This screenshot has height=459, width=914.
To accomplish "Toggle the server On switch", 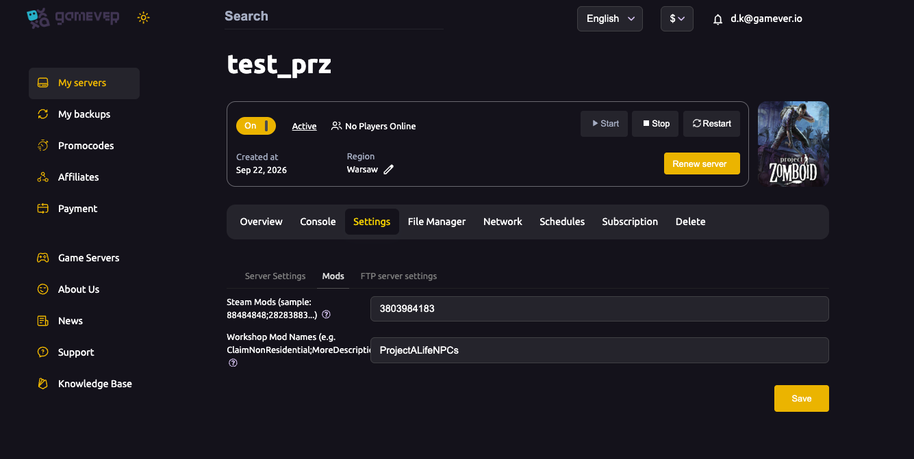I will point(256,126).
